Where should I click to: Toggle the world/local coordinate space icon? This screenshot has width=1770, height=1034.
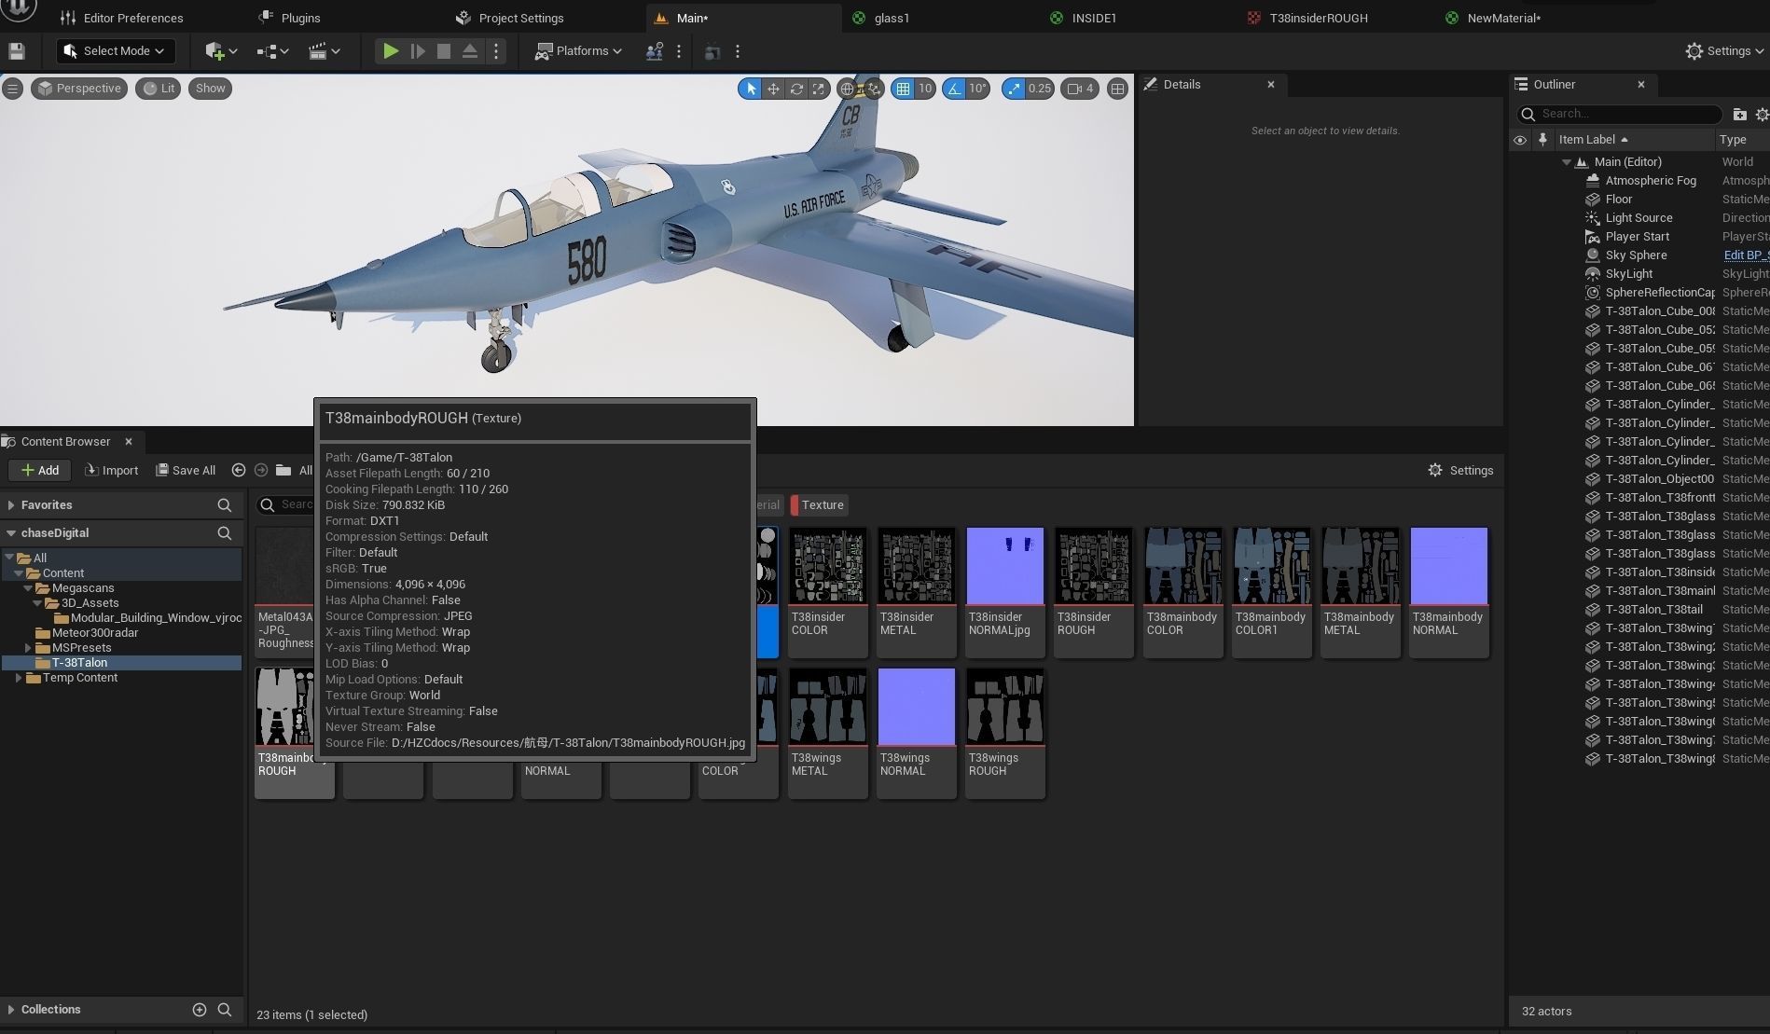(847, 89)
